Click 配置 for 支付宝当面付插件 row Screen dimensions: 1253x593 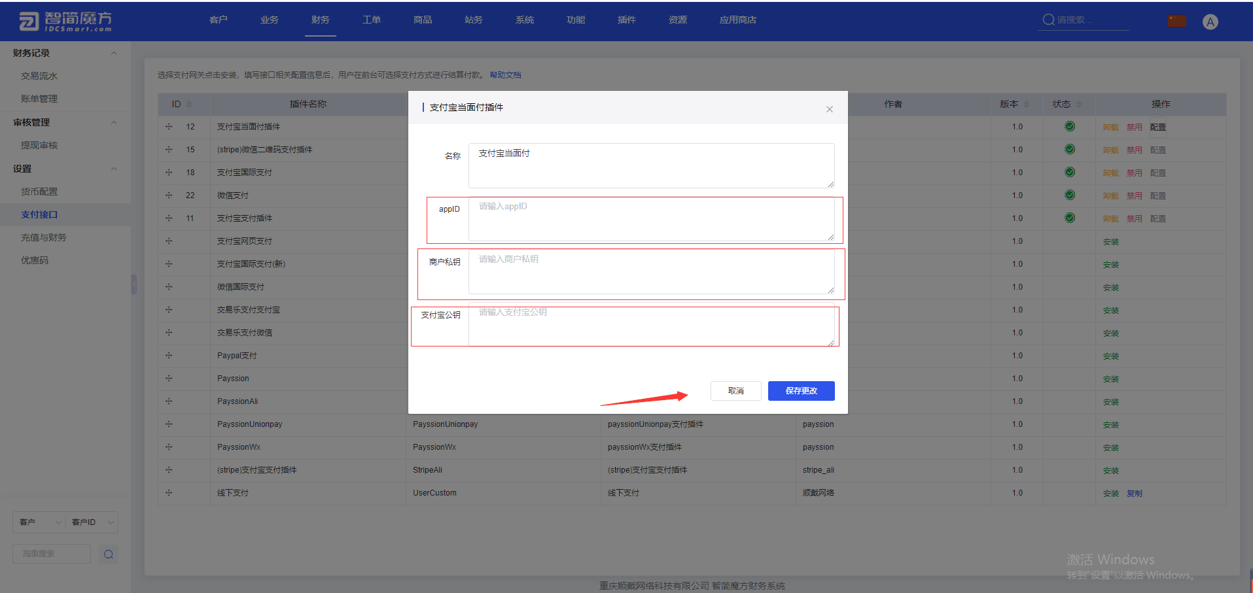1158,127
